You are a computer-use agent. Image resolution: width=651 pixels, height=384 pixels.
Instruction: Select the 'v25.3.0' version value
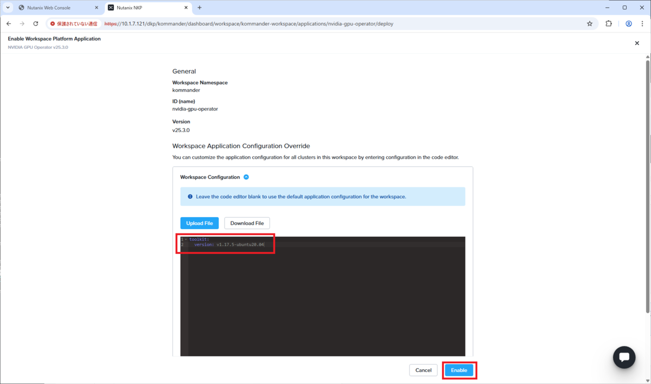tap(181, 131)
